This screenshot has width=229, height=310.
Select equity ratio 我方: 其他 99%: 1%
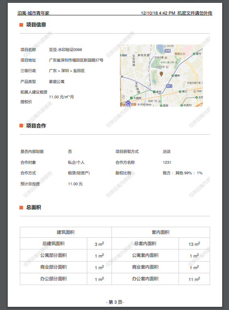tap(183, 173)
